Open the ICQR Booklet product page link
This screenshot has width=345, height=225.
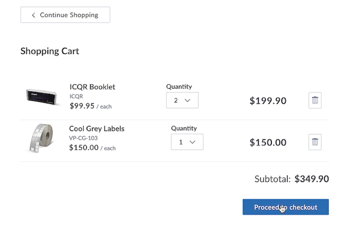point(92,87)
